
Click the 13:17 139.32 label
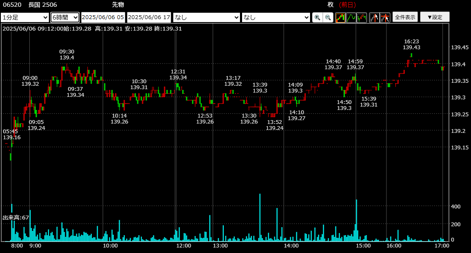point(233,81)
